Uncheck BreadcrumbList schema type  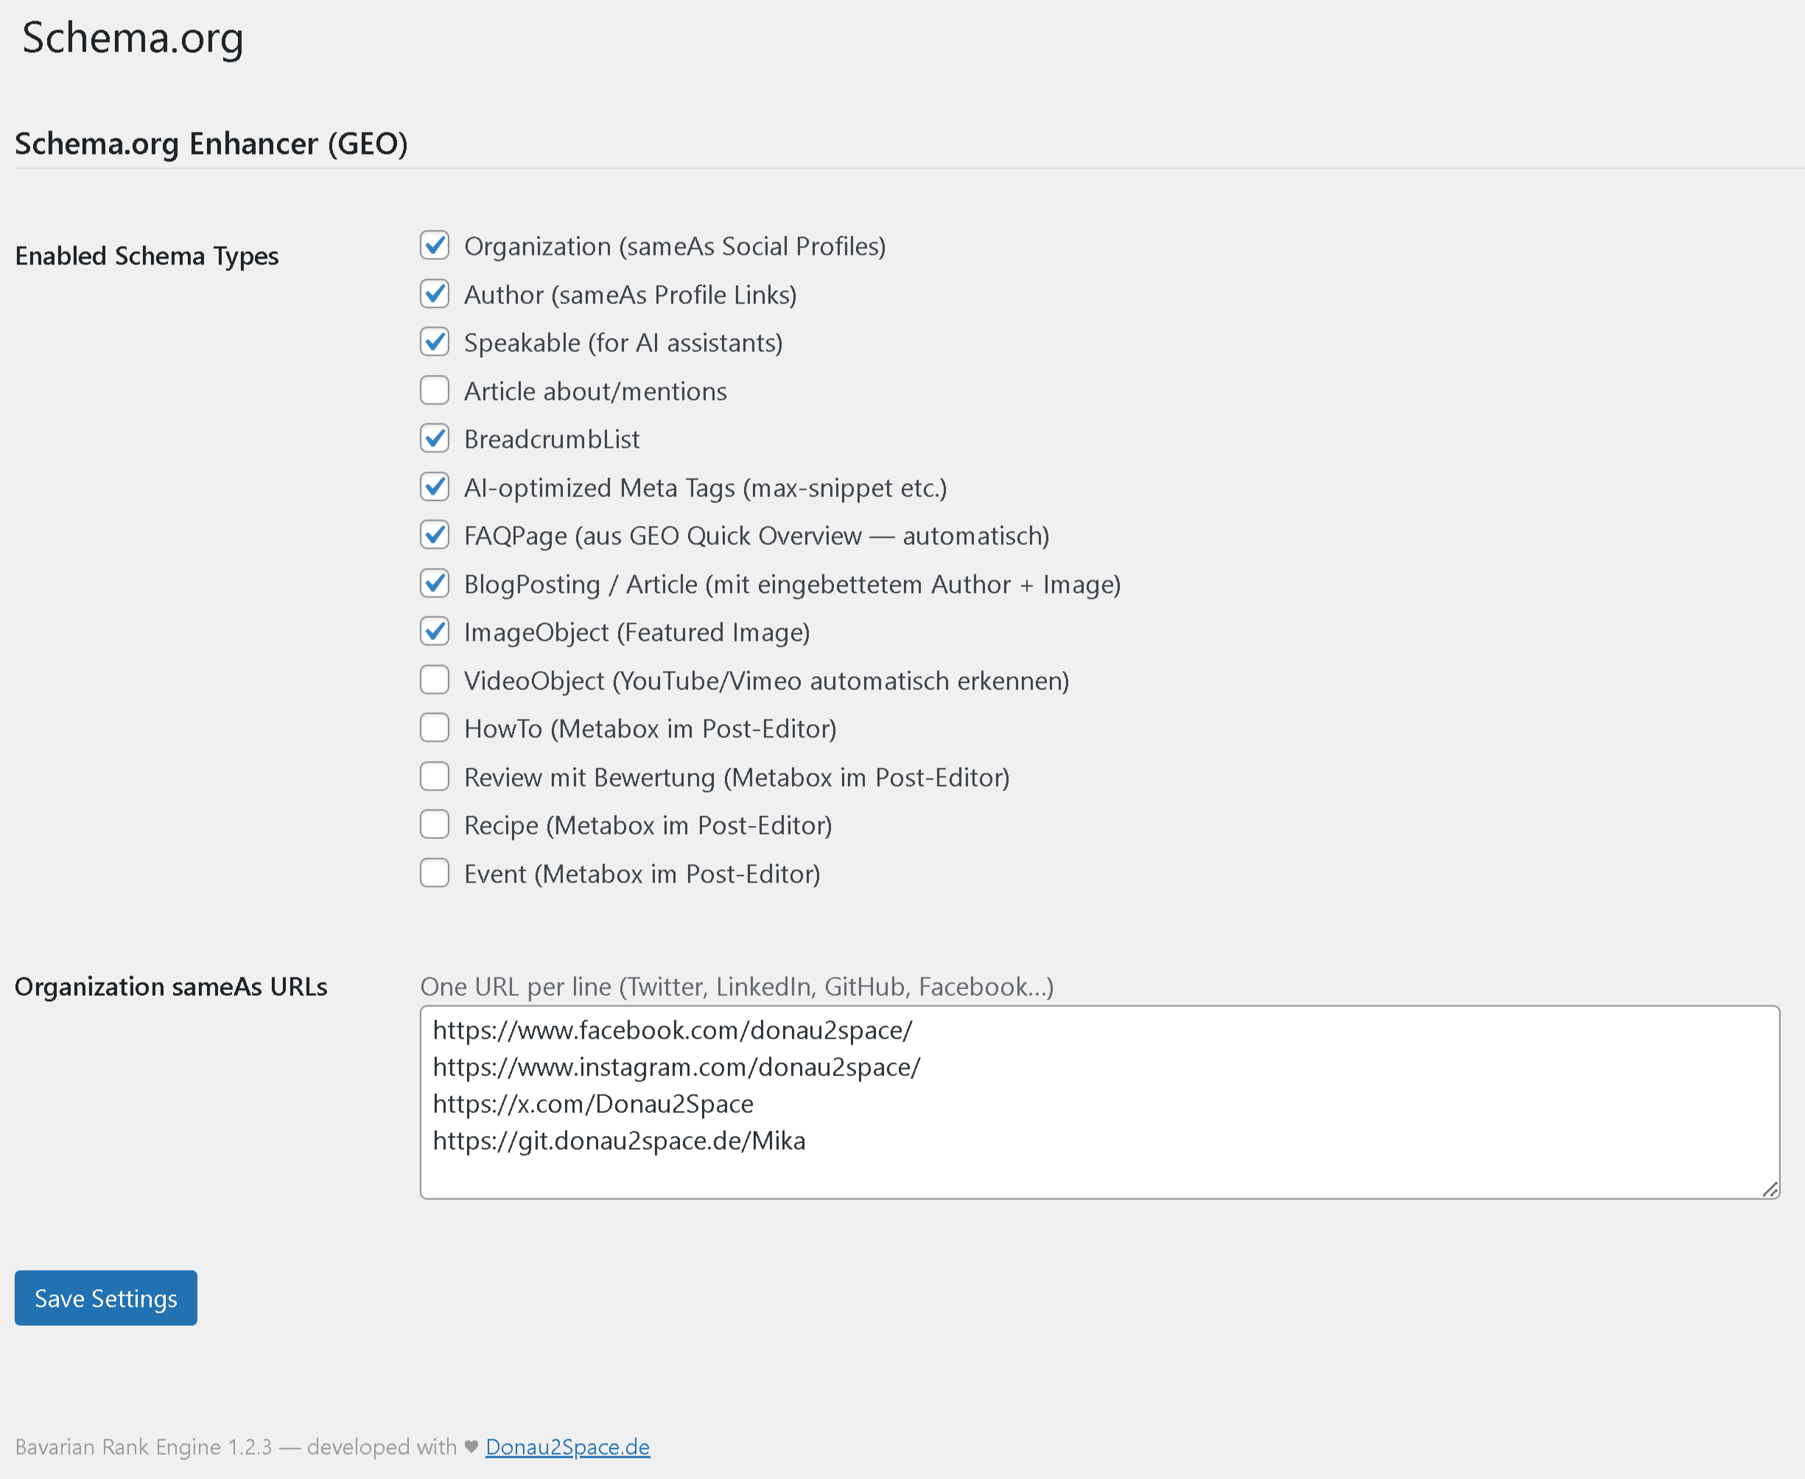click(435, 438)
